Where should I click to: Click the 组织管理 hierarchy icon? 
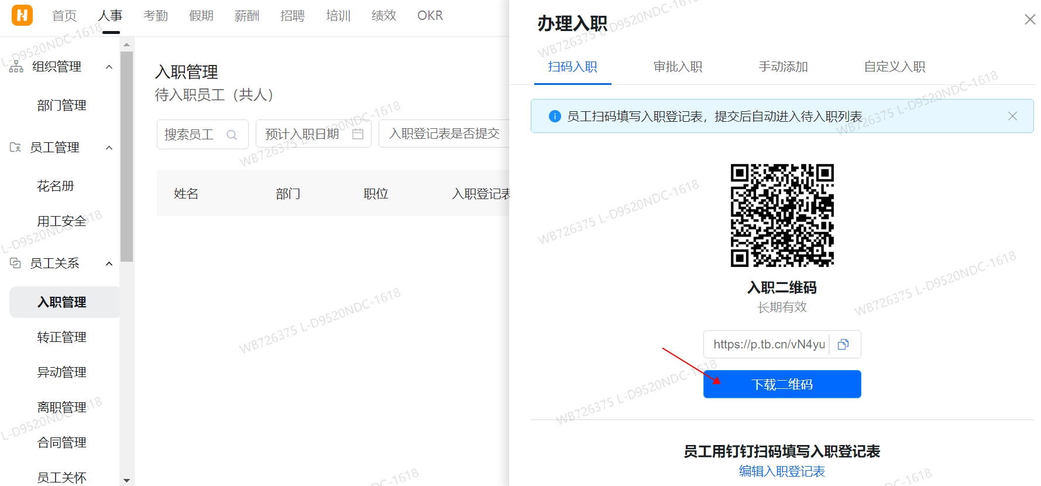coord(16,67)
